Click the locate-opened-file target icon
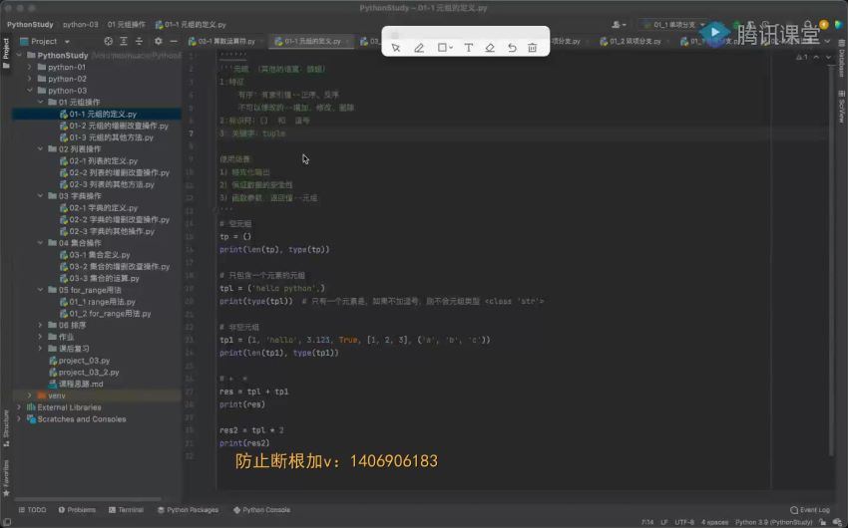Screen dimensions: 848x528 tap(108, 41)
